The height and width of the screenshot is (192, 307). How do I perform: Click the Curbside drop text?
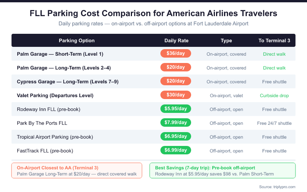(274, 96)
